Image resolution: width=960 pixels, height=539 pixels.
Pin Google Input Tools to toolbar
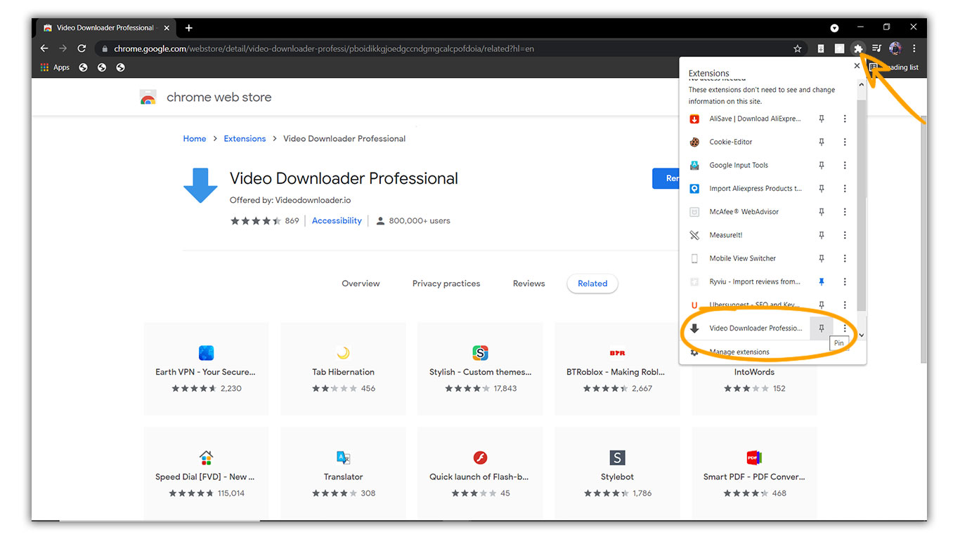click(821, 165)
